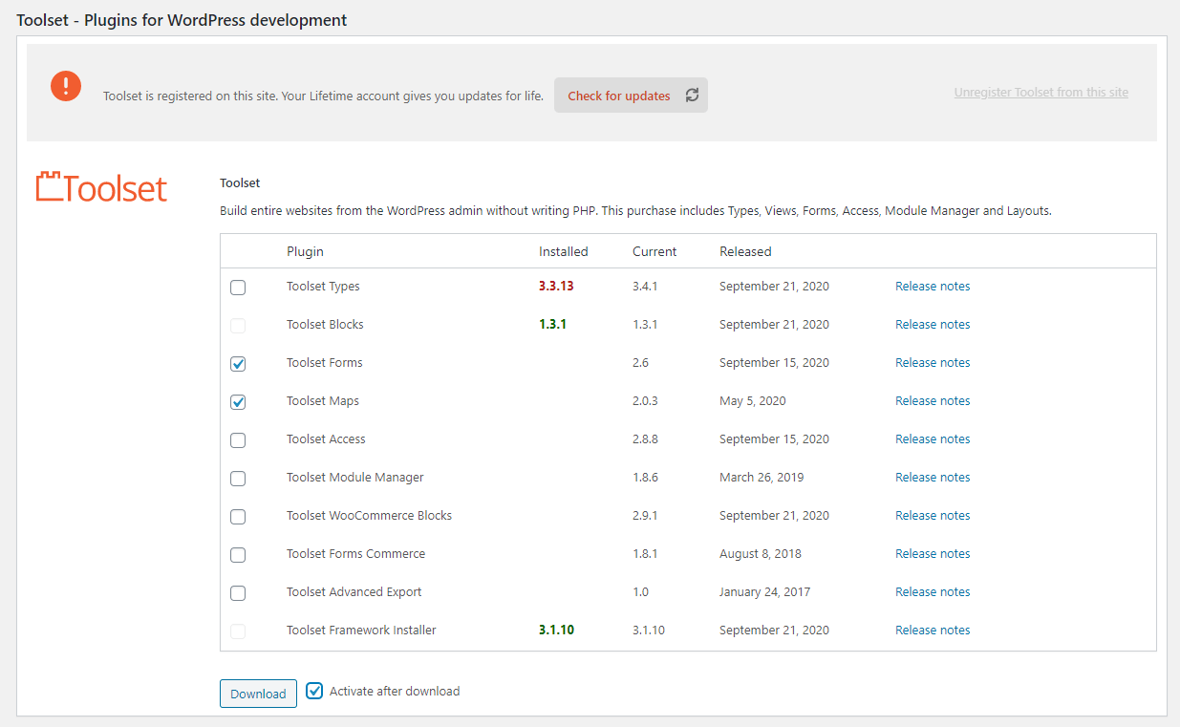
Task: Toggle Activate after download checkbox
Action: [x=314, y=691]
